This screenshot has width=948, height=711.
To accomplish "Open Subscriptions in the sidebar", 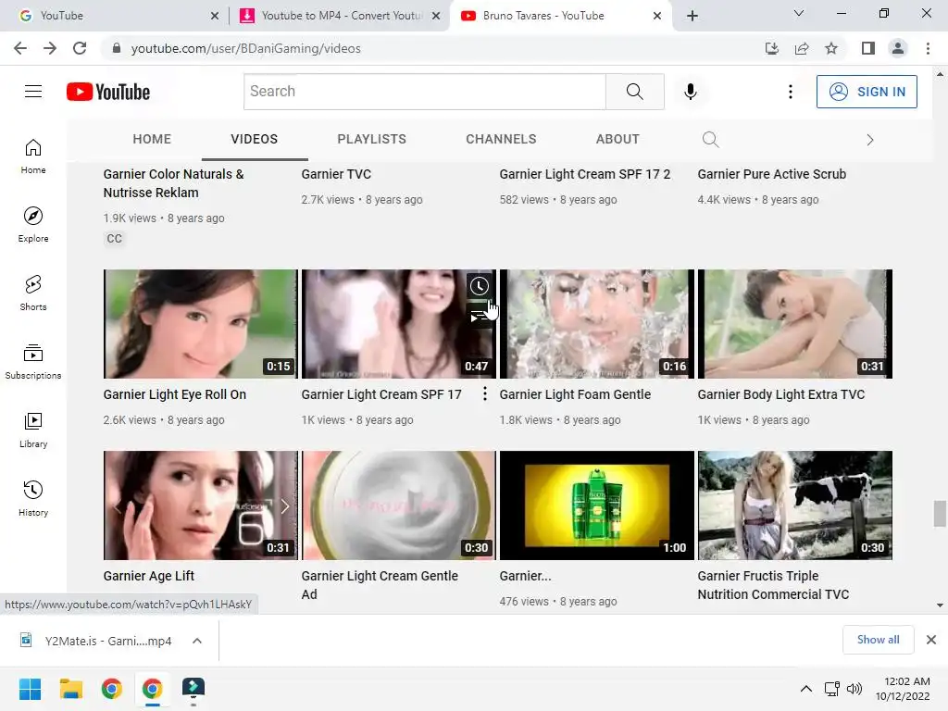I will tap(33, 361).
